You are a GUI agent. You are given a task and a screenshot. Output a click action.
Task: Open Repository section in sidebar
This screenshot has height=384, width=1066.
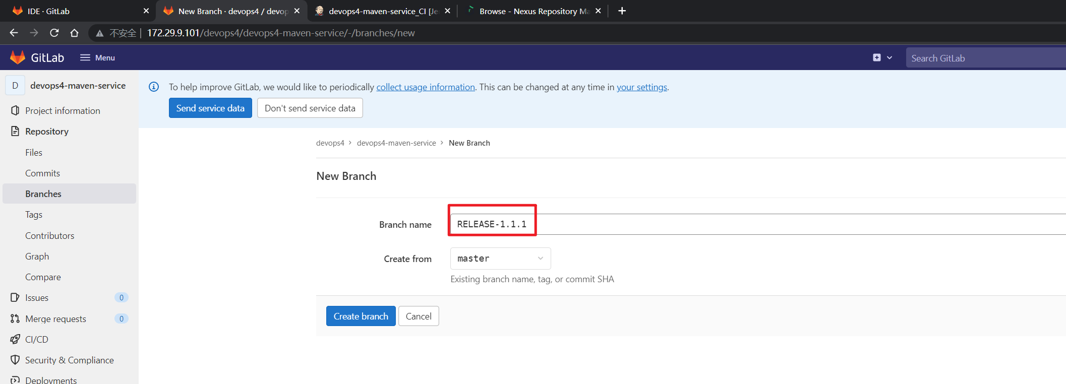point(47,131)
